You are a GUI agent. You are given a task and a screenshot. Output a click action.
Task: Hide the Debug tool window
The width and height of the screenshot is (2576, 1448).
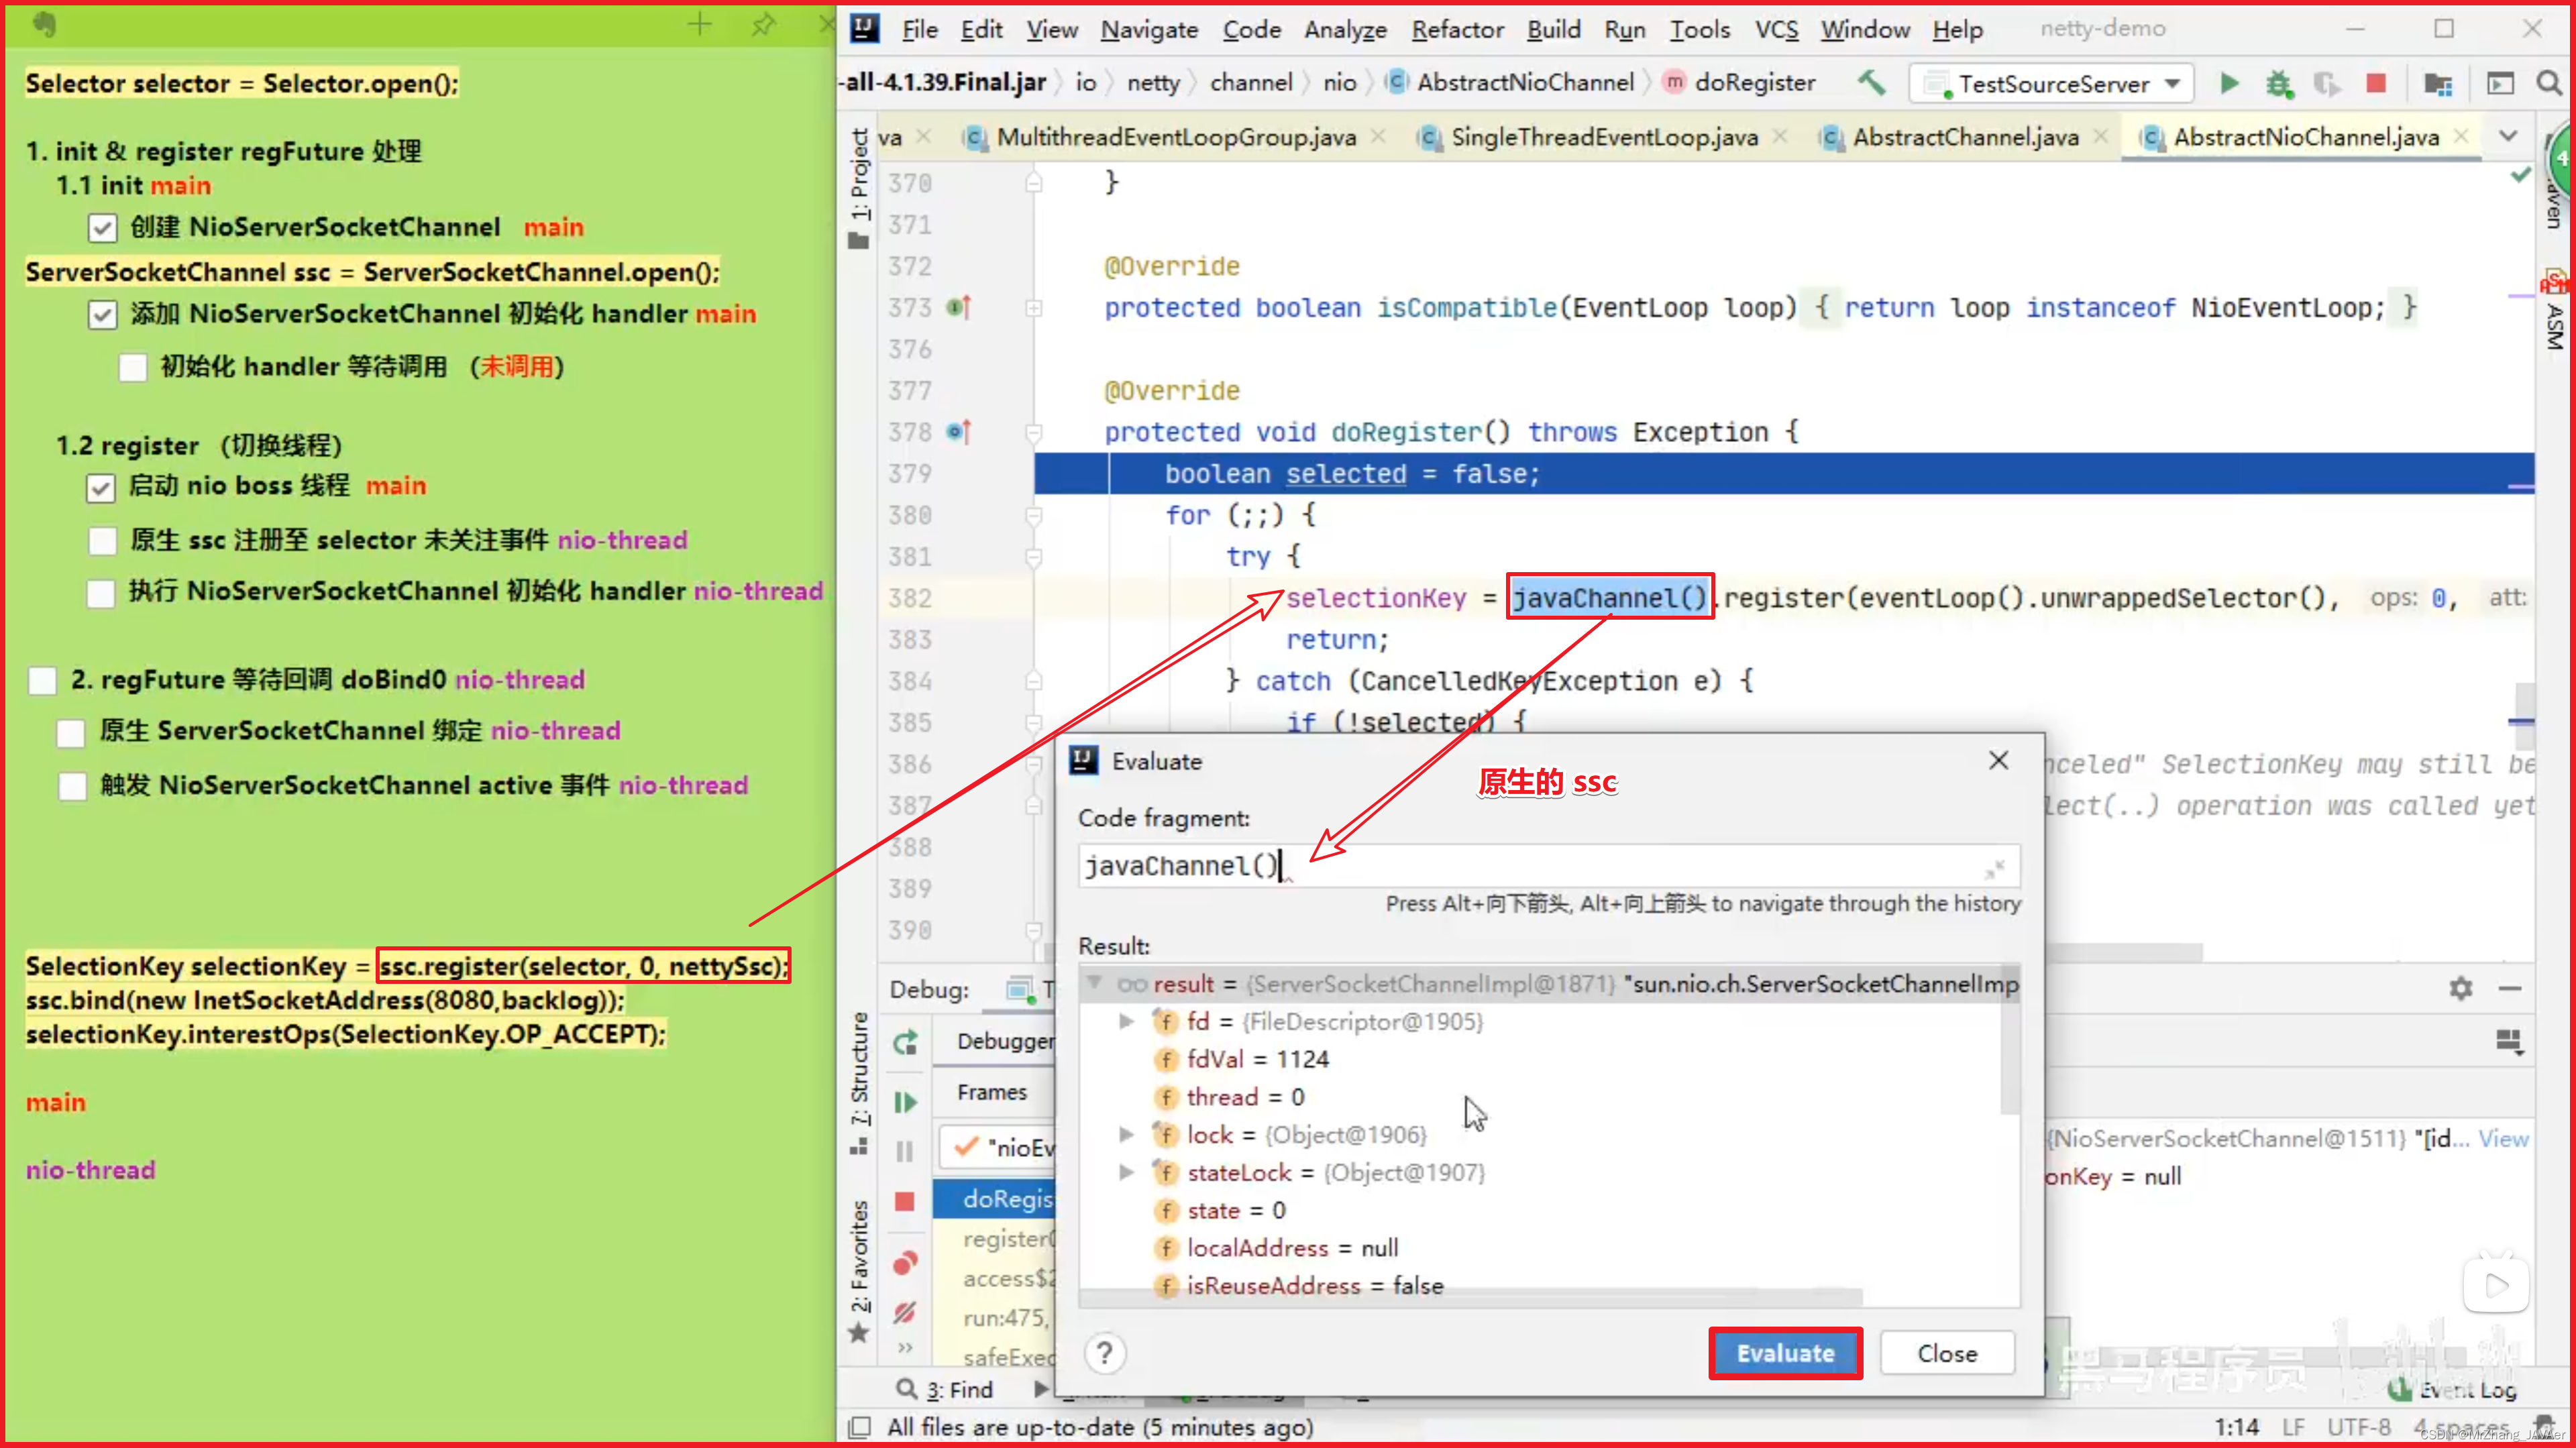(2510, 989)
